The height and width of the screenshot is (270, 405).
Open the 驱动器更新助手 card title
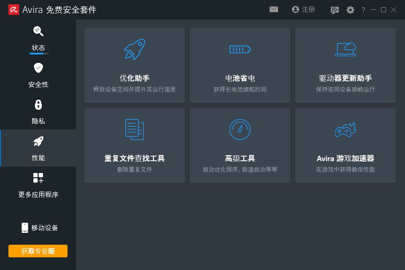point(346,78)
